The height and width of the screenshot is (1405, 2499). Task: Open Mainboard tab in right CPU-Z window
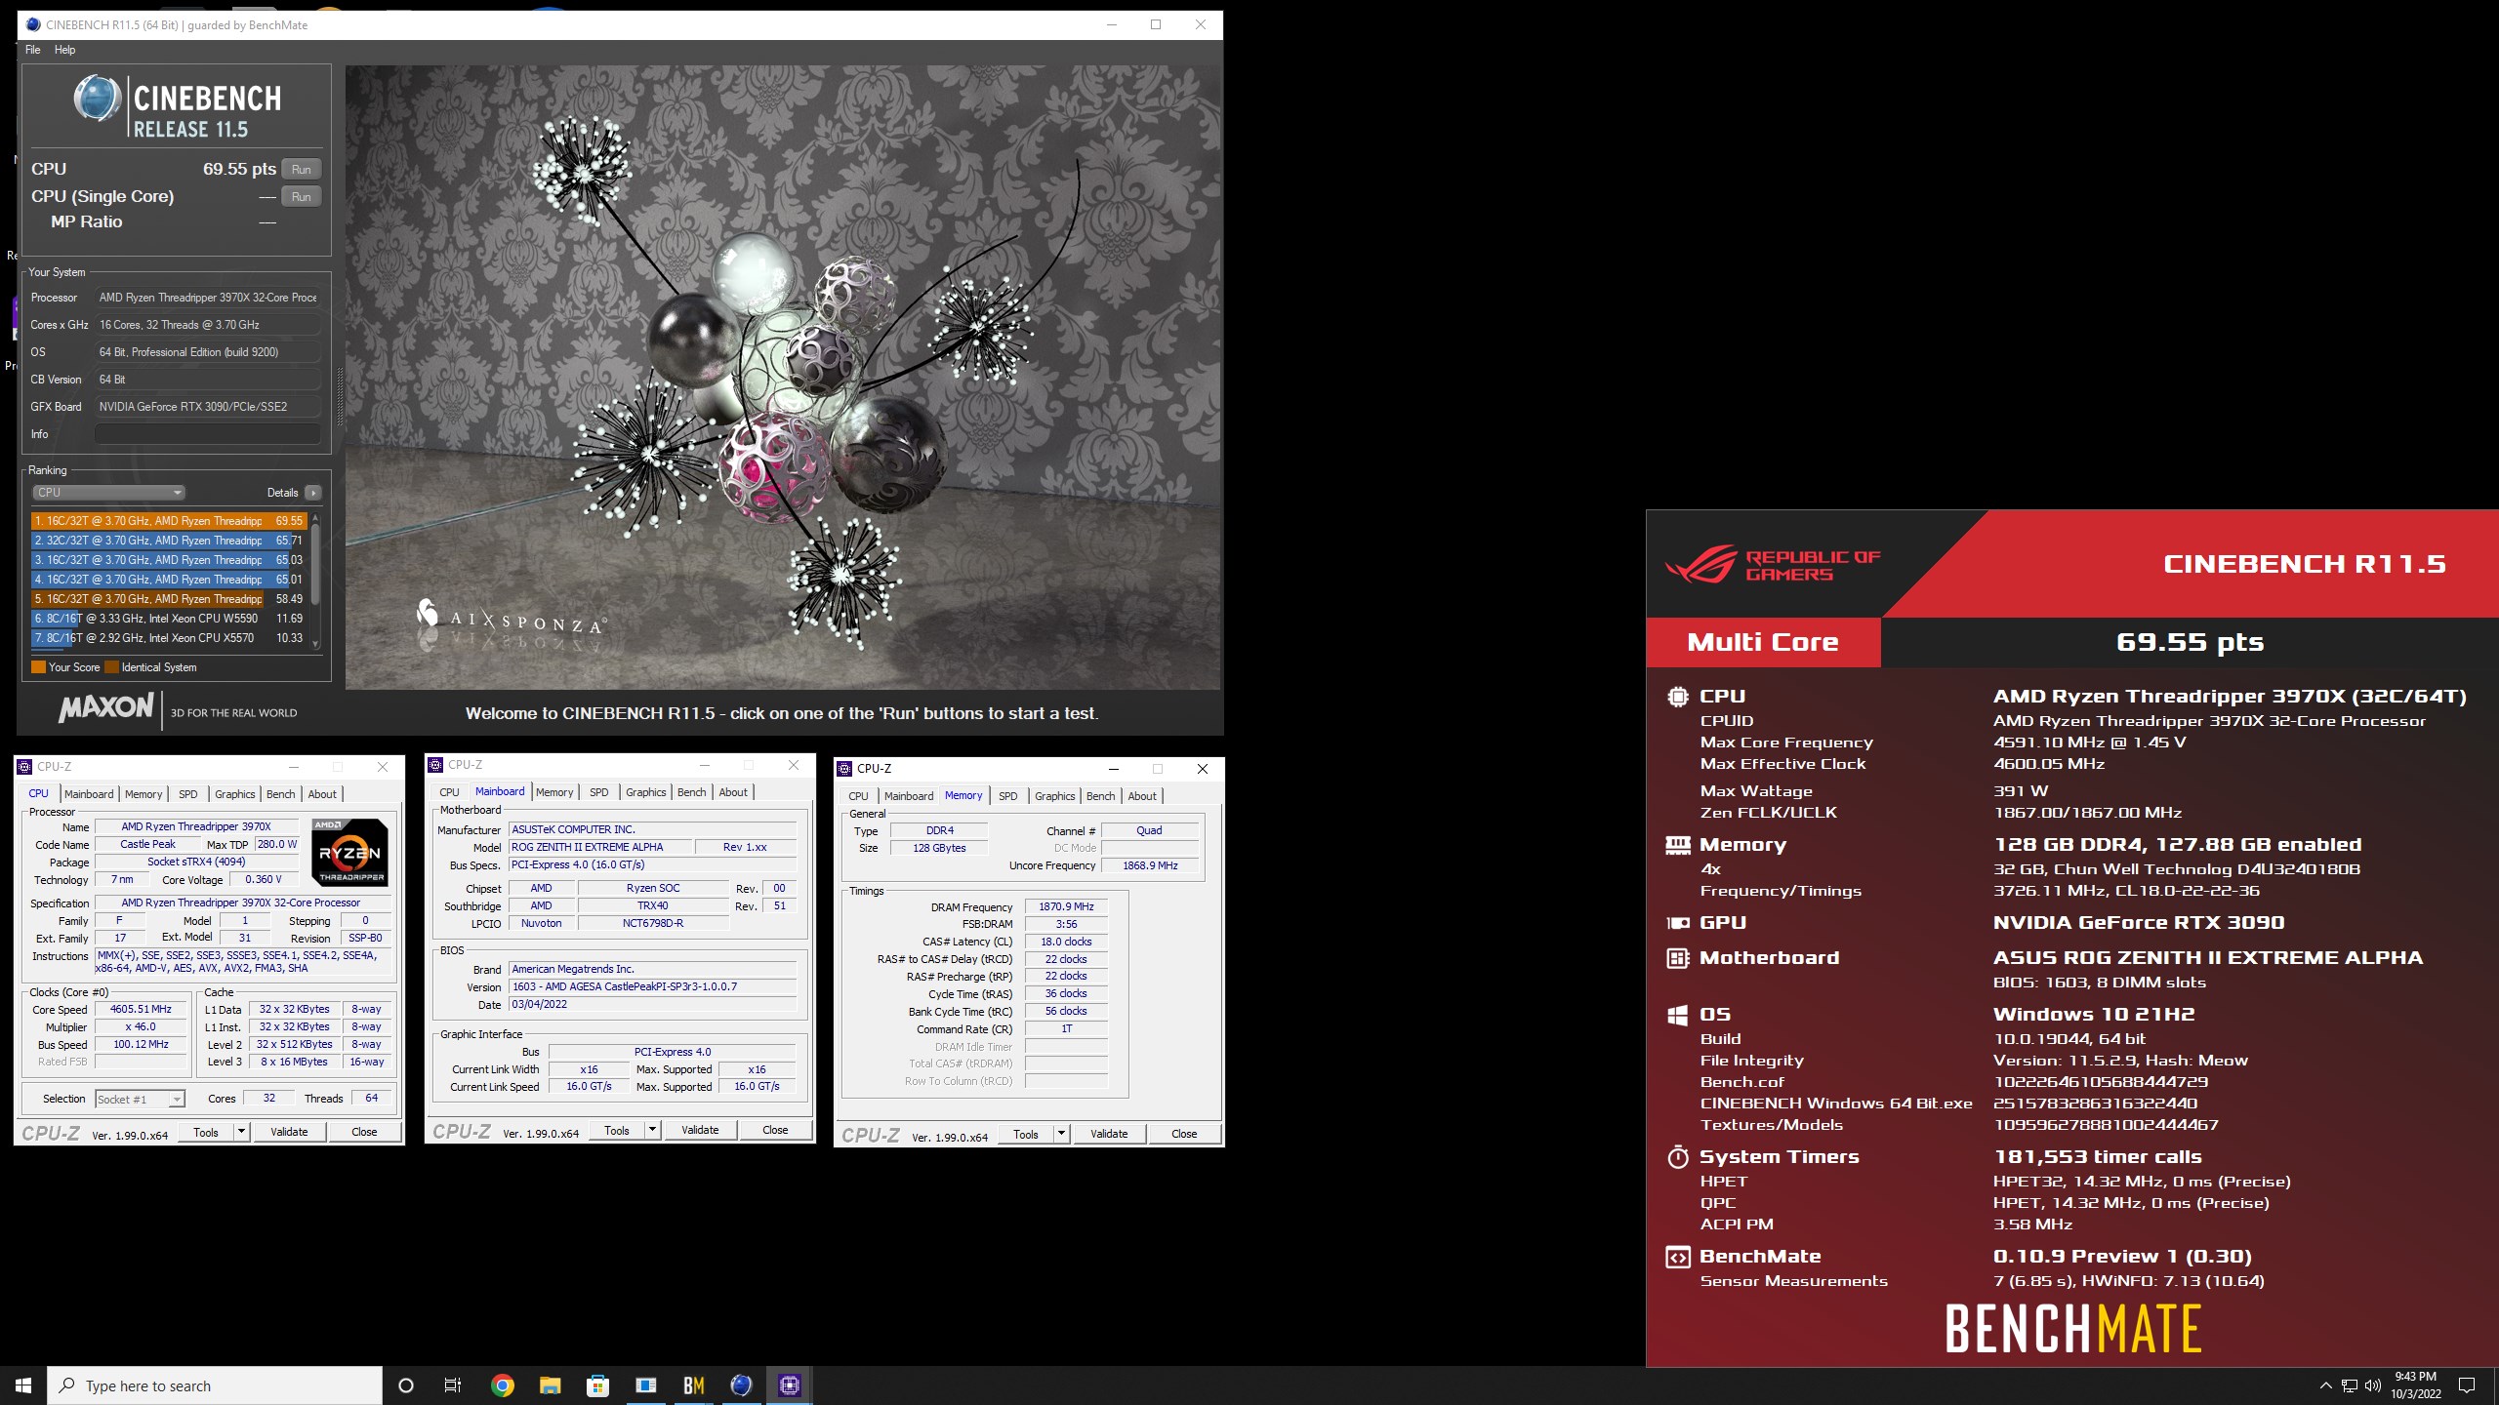(x=909, y=796)
